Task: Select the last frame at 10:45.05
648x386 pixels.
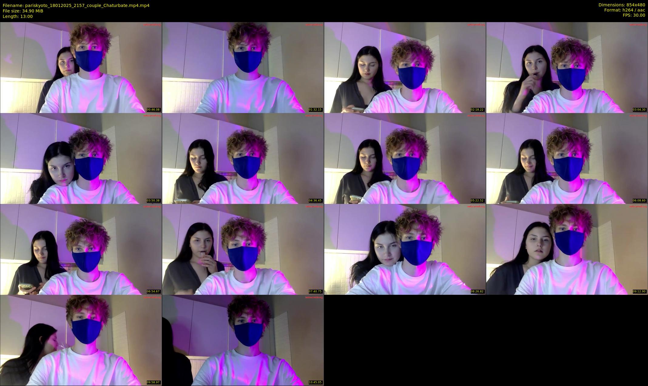Action: click(x=243, y=340)
